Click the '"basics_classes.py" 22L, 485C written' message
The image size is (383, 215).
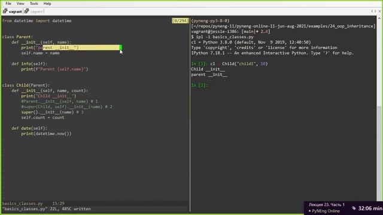point(47,208)
